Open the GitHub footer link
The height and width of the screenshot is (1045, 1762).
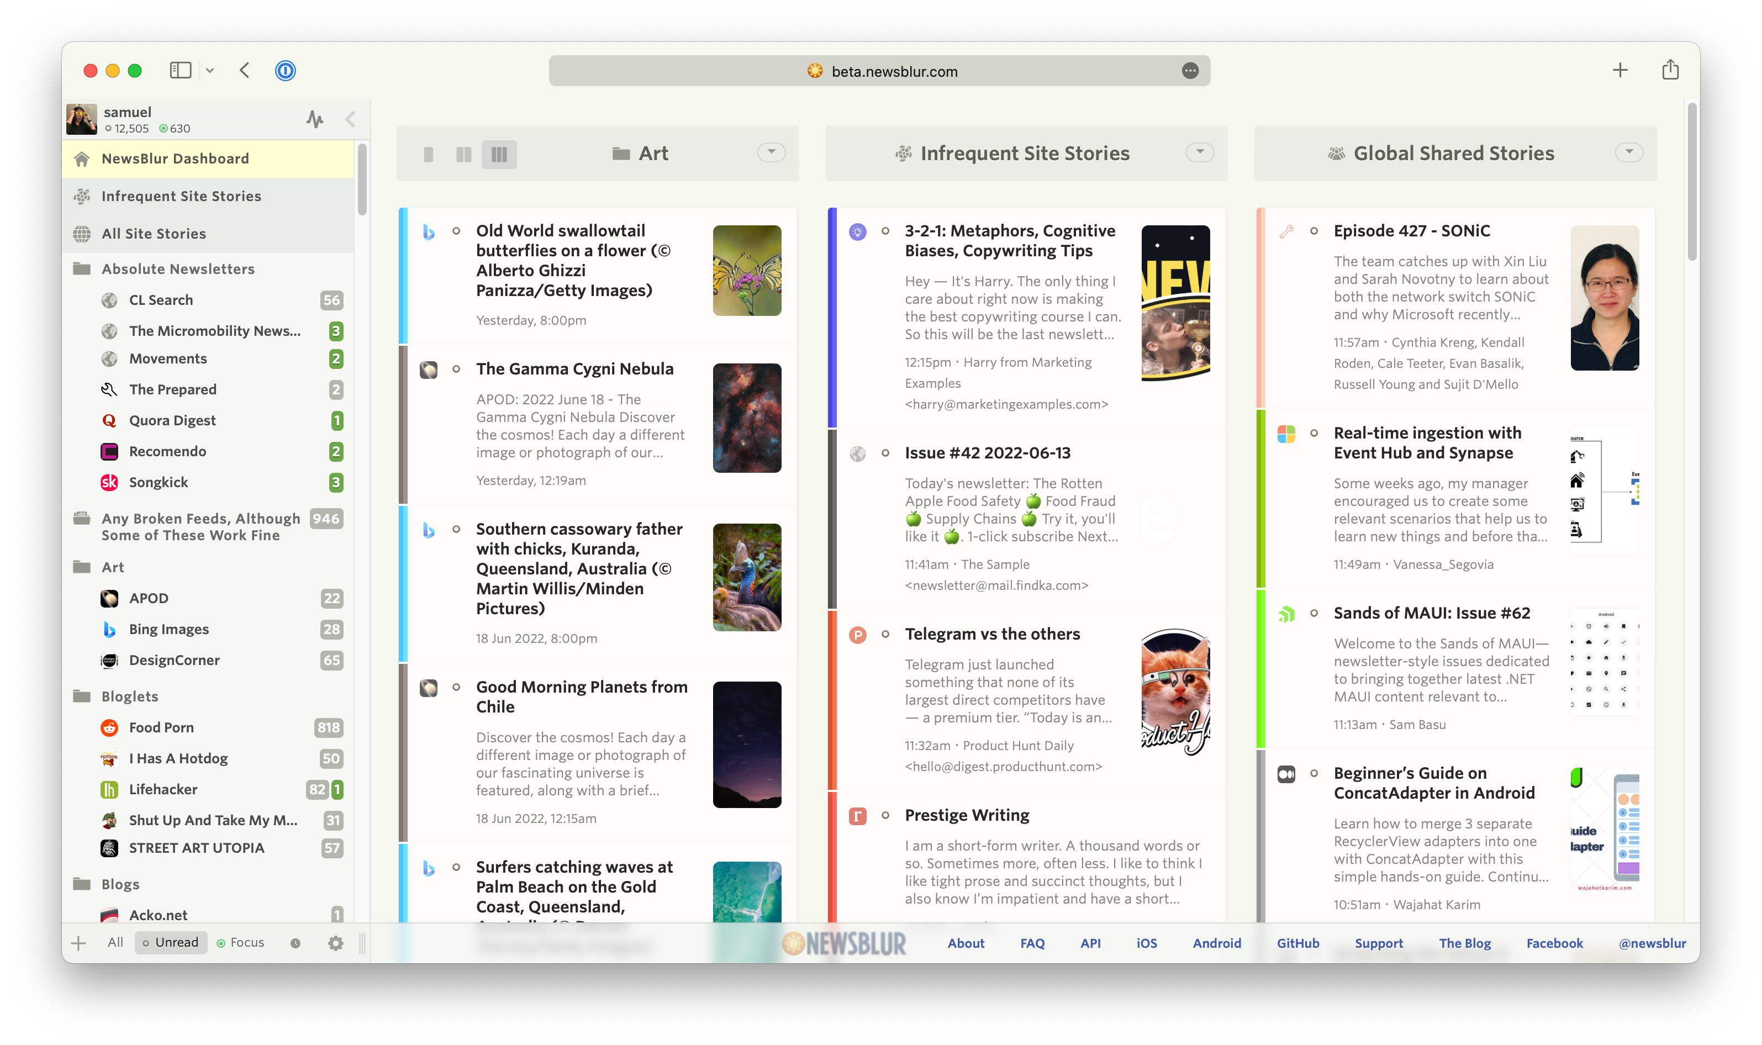pos(1297,943)
